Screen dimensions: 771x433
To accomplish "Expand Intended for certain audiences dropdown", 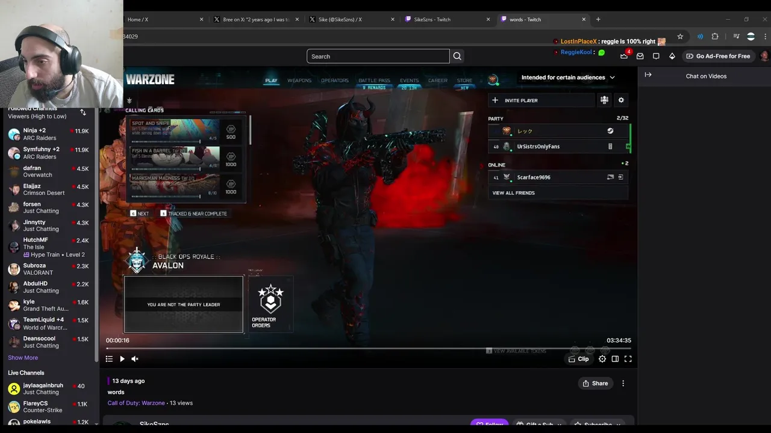I will coord(568,77).
